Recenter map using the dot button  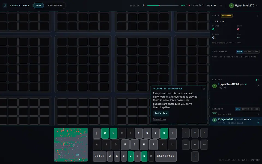point(195,145)
